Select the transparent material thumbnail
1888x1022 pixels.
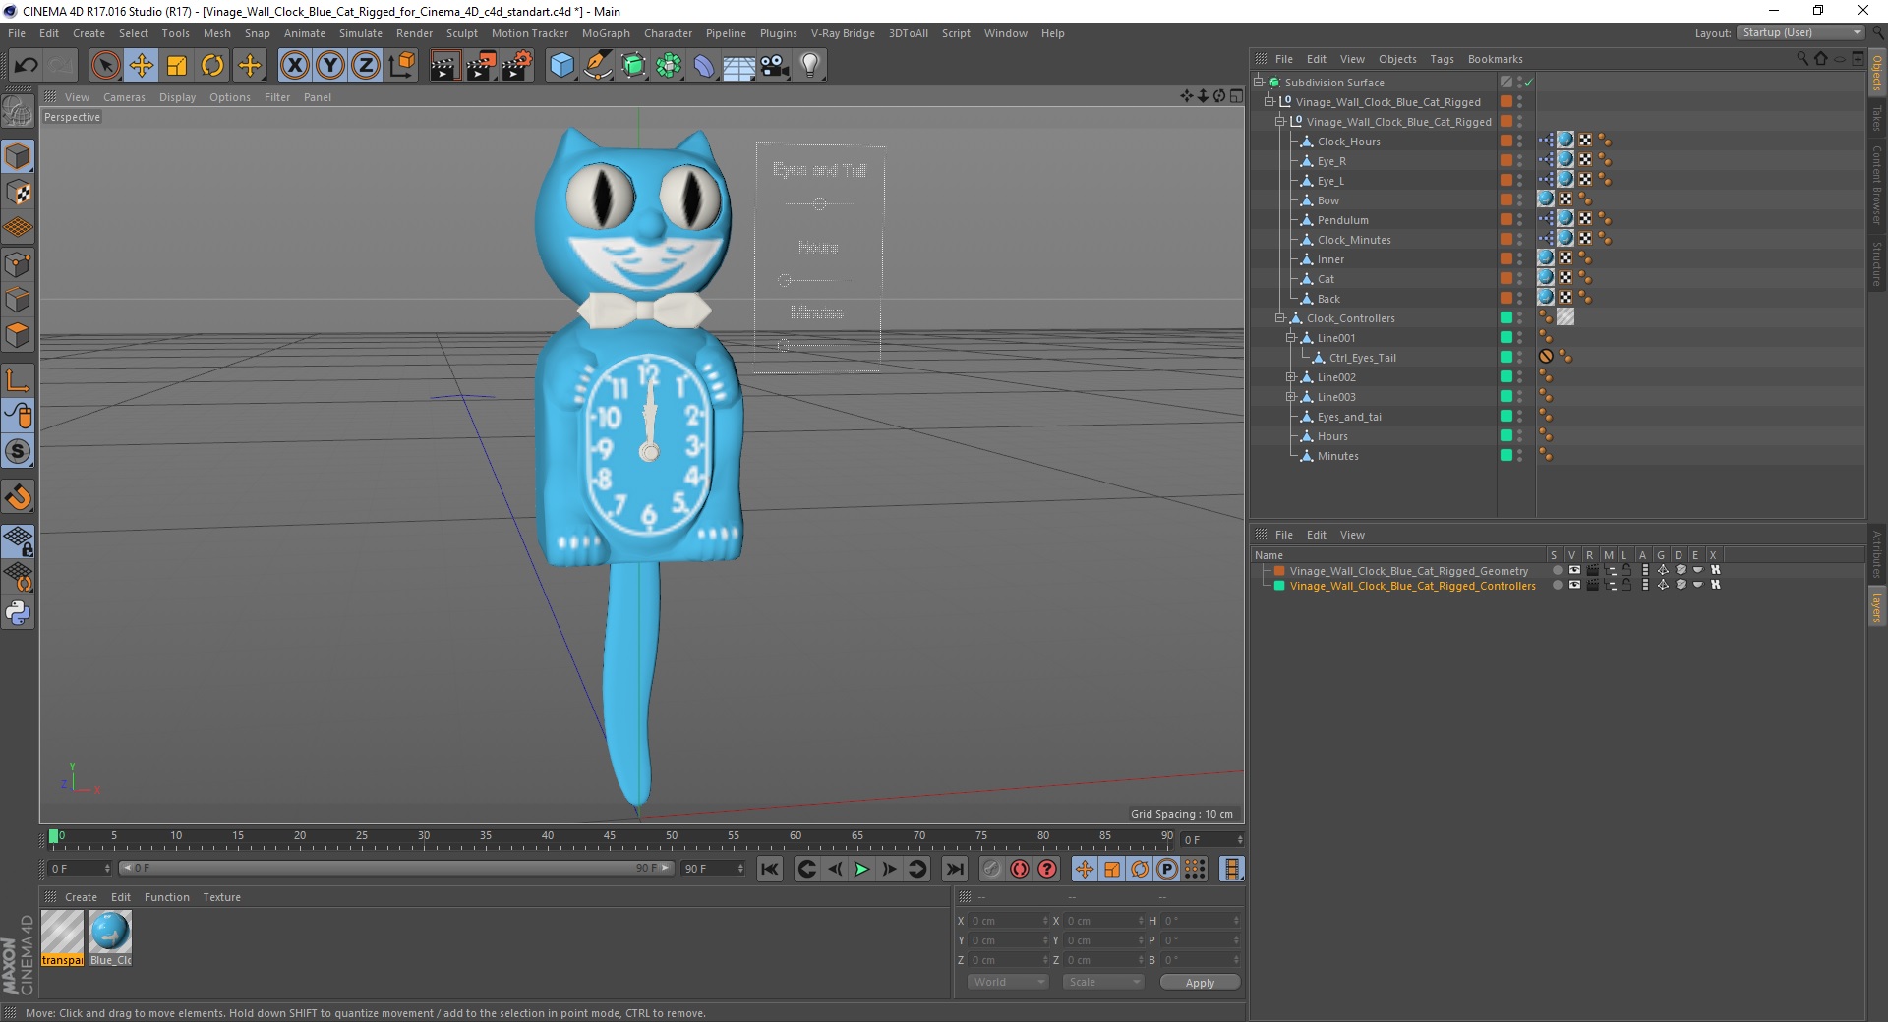(x=62, y=938)
